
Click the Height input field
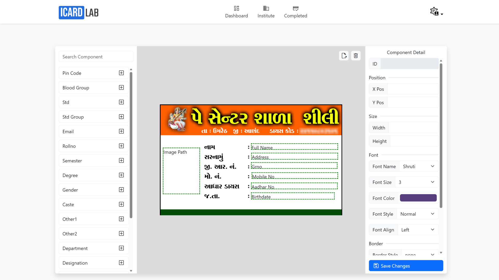coord(414,141)
